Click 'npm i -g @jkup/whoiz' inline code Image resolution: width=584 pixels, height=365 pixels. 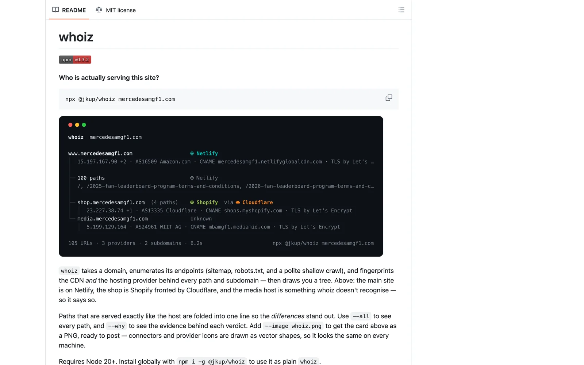tap(212, 361)
